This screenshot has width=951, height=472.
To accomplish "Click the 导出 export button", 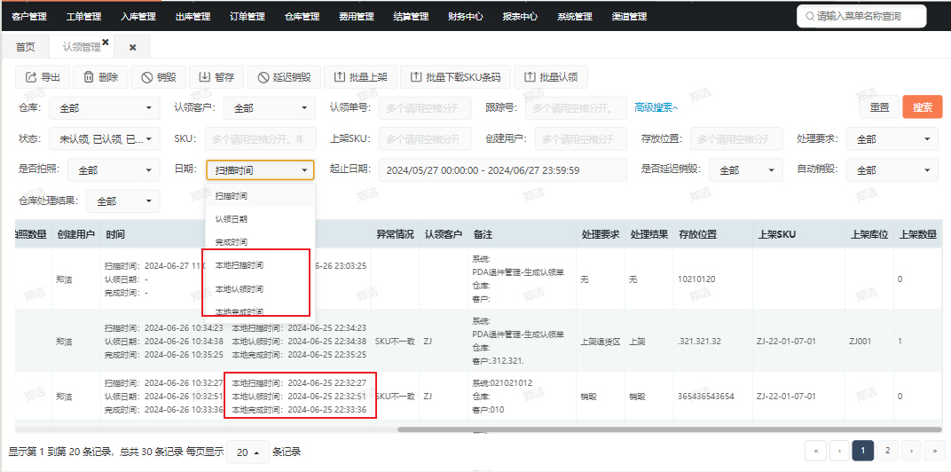I will (x=43, y=77).
